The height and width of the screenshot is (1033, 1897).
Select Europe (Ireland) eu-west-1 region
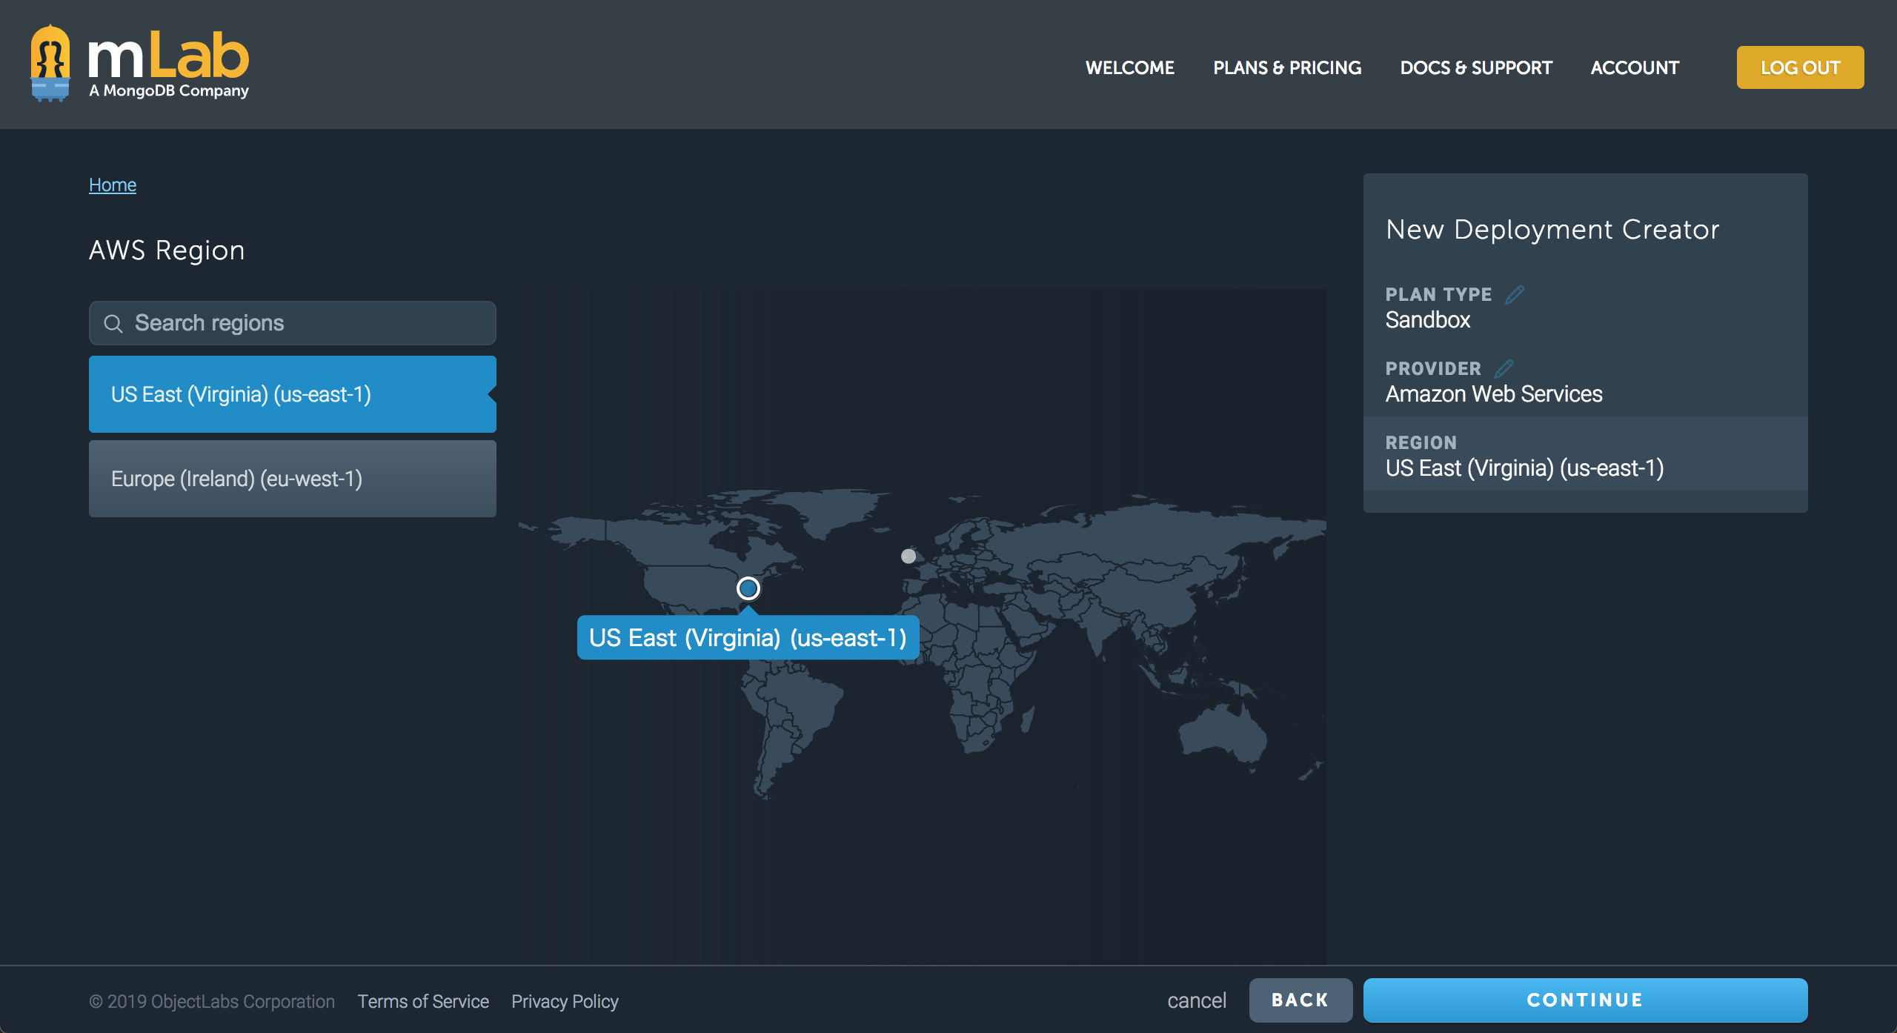tap(293, 479)
